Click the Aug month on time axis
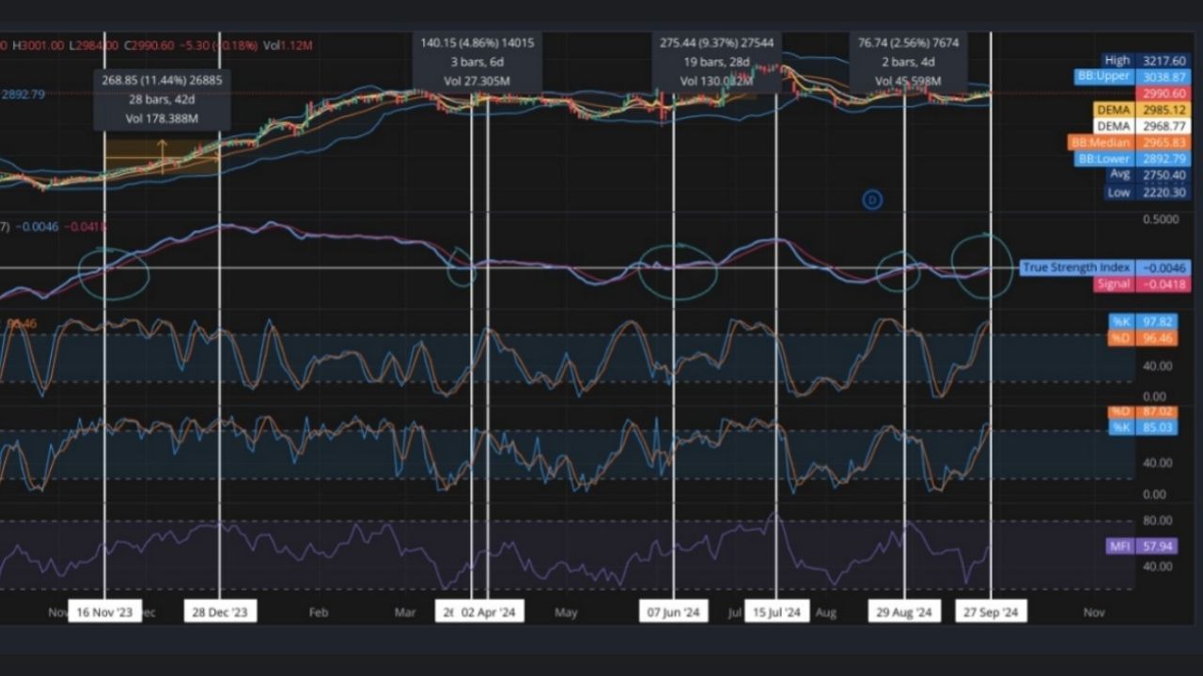 tap(826, 612)
